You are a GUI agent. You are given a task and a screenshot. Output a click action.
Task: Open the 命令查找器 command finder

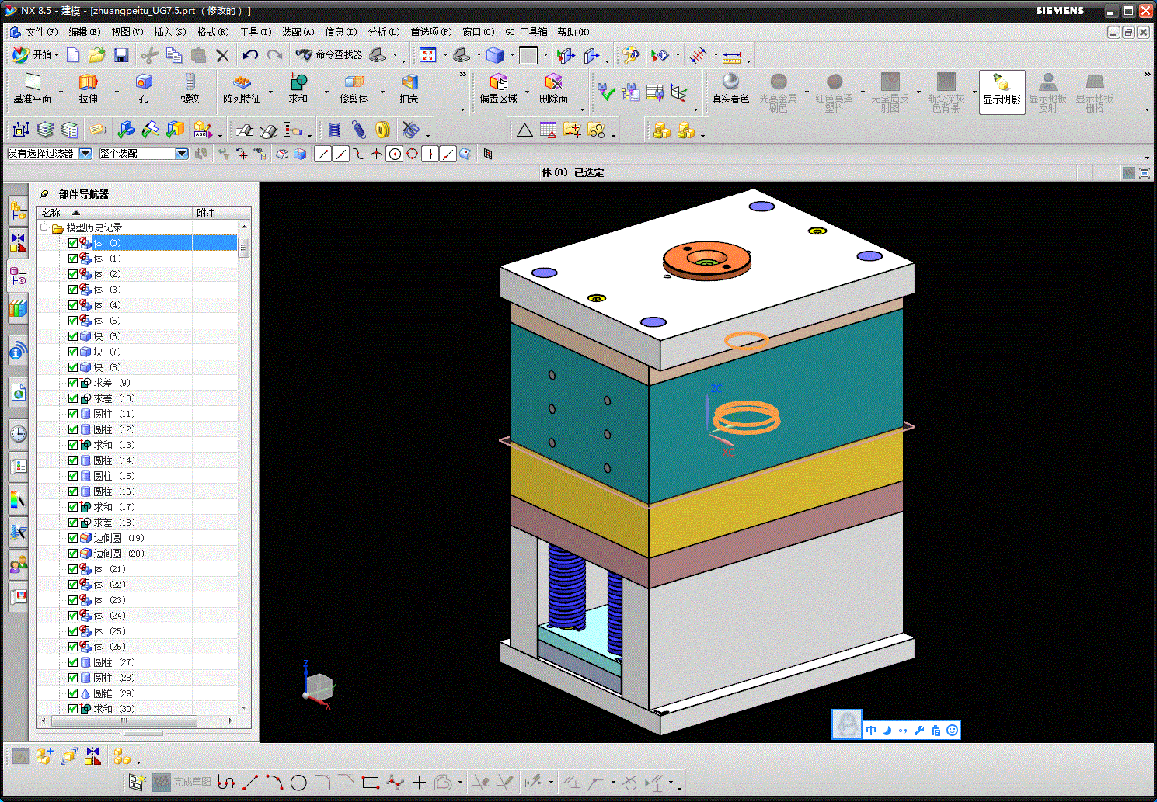tap(329, 55)
